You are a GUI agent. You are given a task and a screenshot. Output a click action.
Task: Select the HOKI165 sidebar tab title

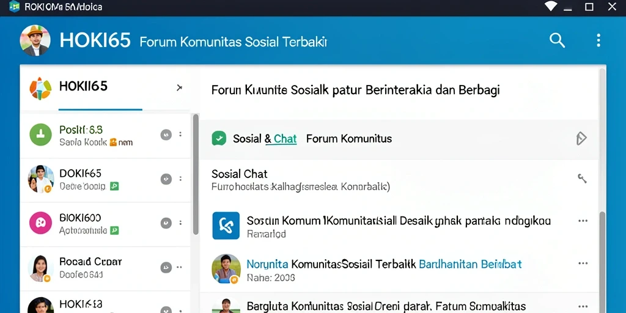coord(83,86)
